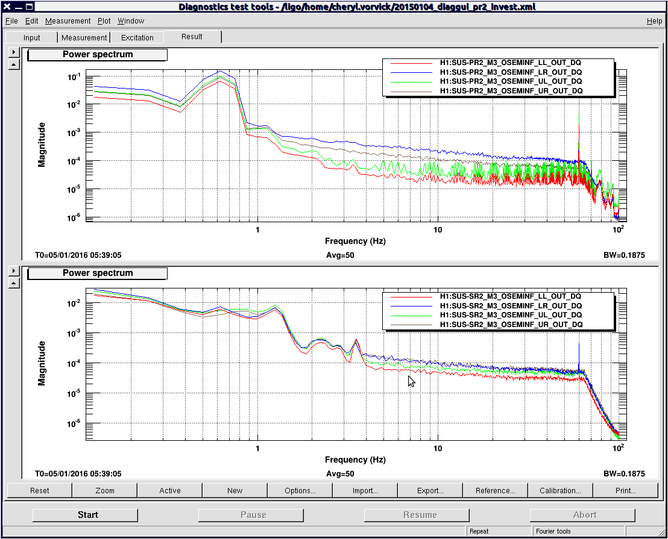Click the Print... button
Viewport: 668px width, 539px height.
pyautogui.click(x=626, y=490)
